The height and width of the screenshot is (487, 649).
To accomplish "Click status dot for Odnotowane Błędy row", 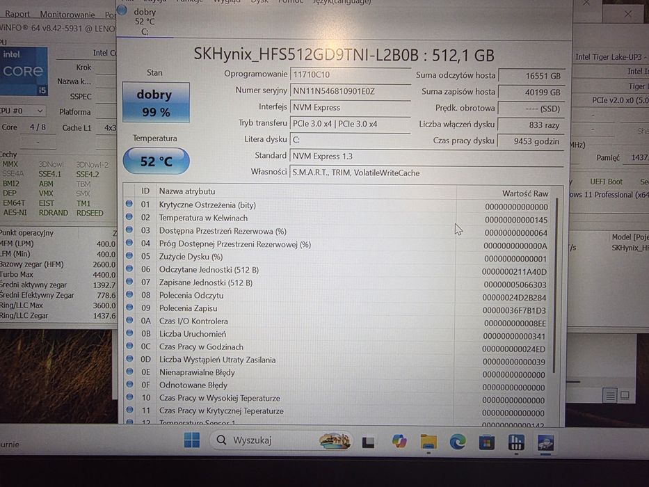I will (129, 384).
